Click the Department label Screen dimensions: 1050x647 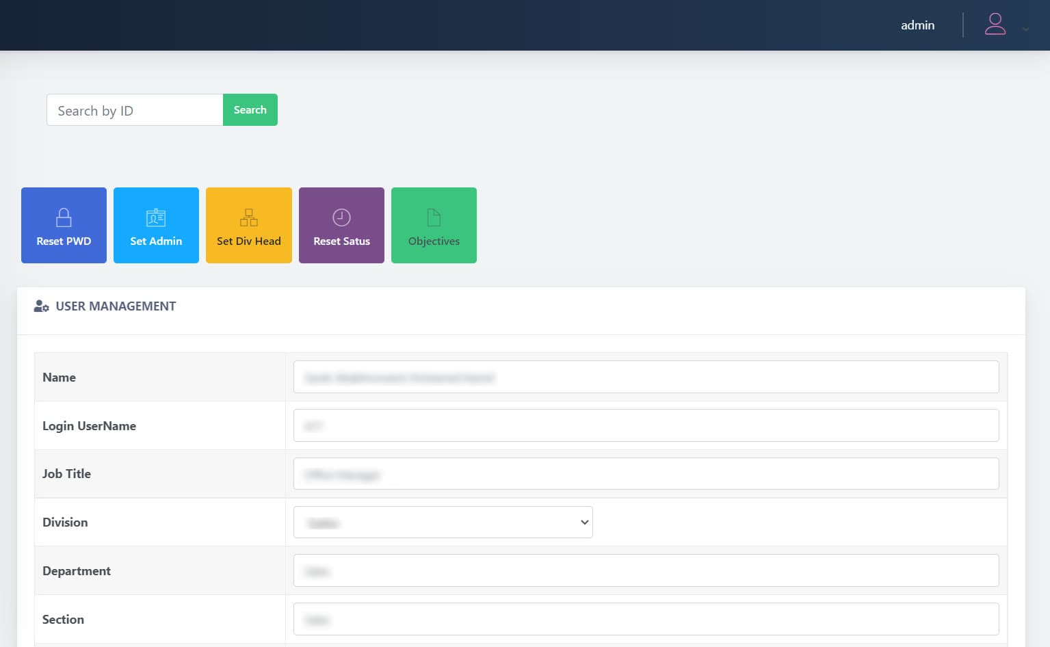pyautogui.click(x=77, y=571)
